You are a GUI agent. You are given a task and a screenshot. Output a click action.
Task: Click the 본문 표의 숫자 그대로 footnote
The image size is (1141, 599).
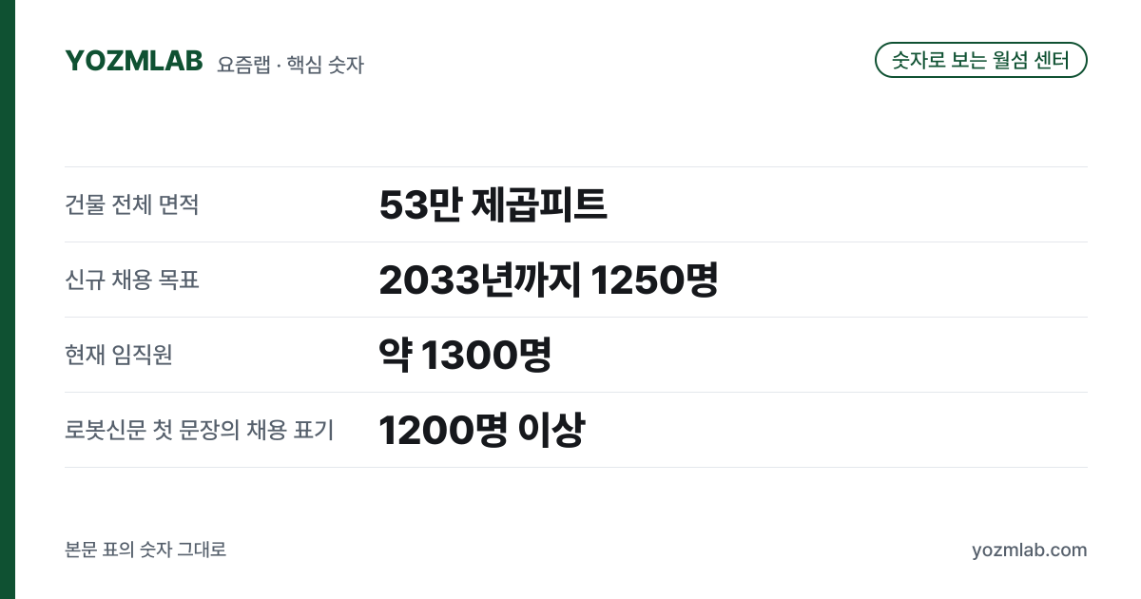pos(145,550)
